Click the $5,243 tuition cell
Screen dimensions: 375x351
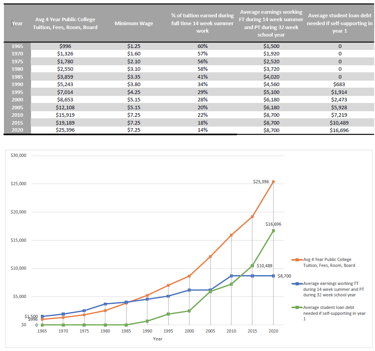point(65,85)
